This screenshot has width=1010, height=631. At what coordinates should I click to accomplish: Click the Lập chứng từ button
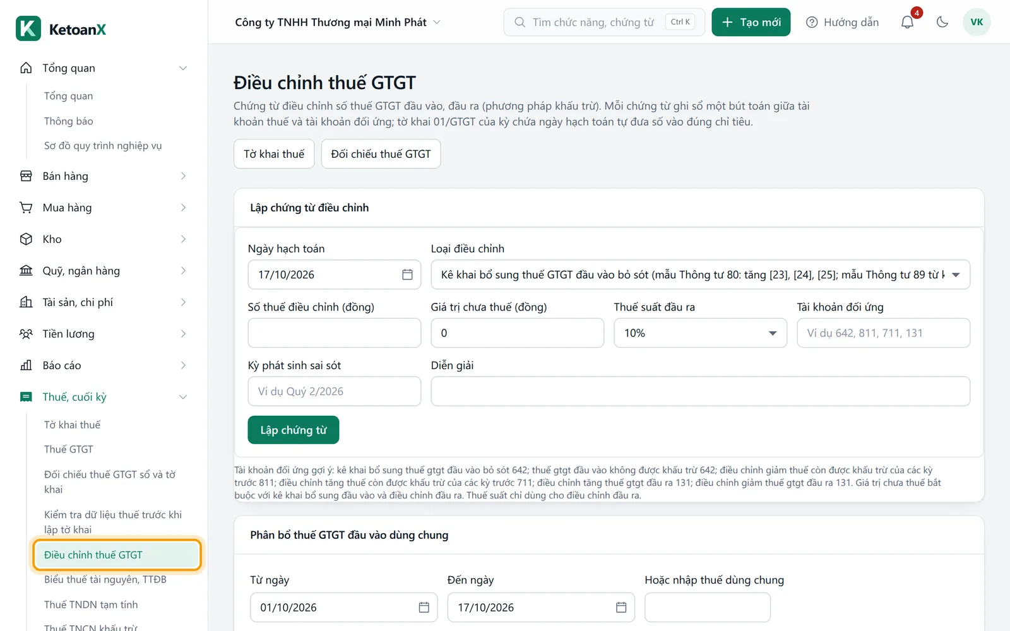click(x=294, y=430)
